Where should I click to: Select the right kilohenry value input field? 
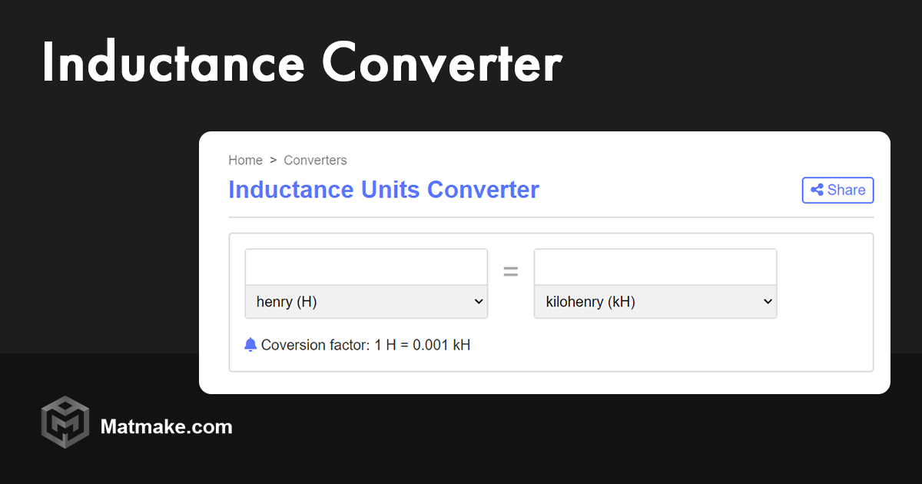click(655, 266)
